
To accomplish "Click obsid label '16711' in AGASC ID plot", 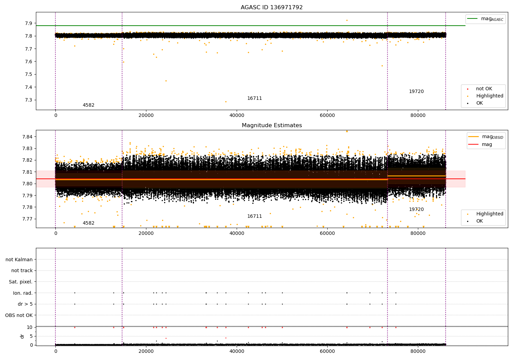I will (x=254, y=98).
